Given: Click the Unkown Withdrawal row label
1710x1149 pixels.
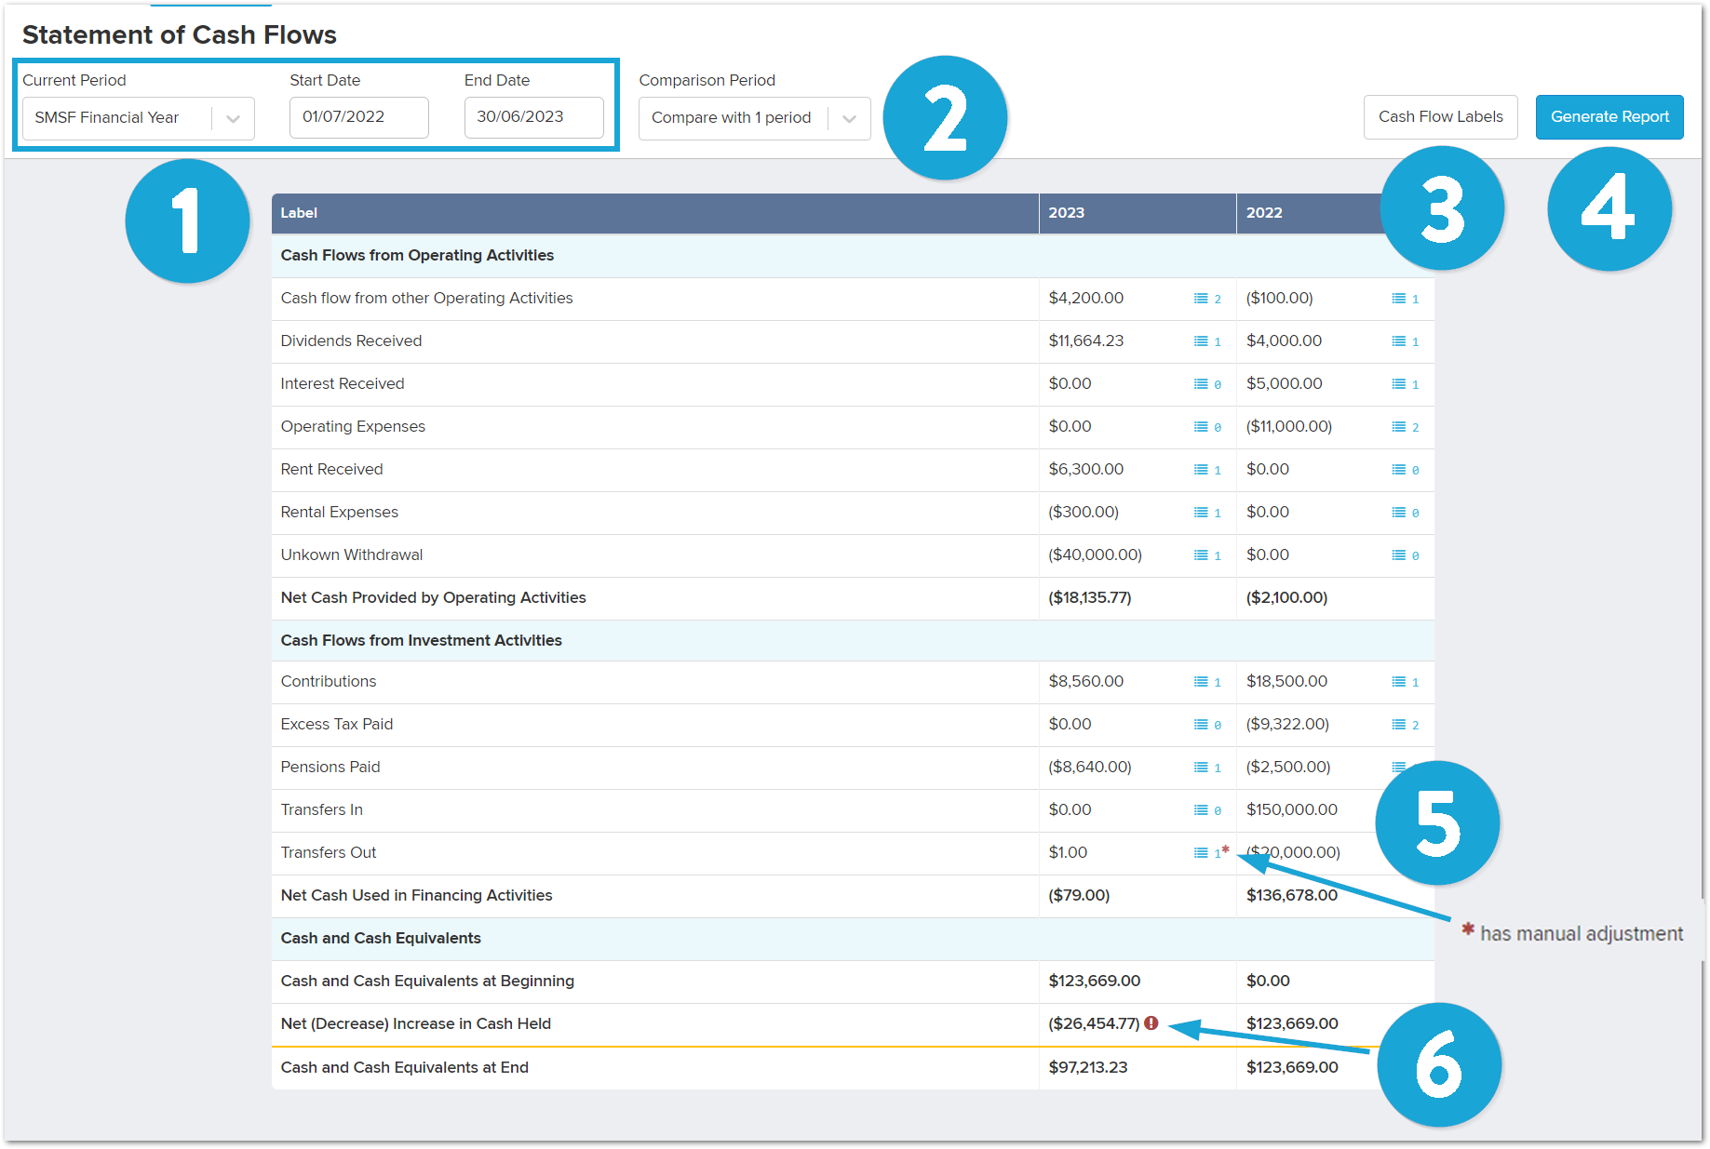Looking at the screenshot, I should (x=352, y=555).
